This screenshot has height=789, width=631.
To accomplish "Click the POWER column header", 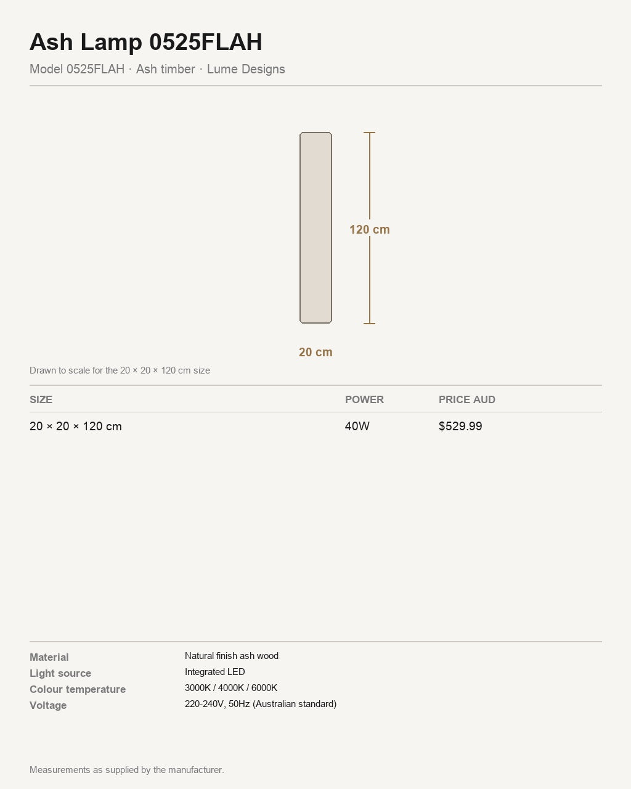I will pos(364,399).
